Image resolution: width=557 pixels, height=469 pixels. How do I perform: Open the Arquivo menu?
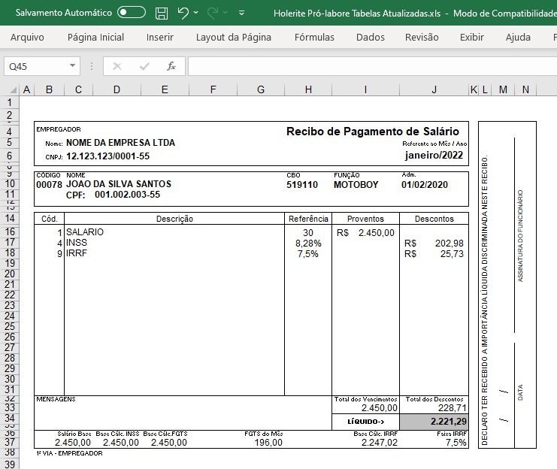point(27,38)
